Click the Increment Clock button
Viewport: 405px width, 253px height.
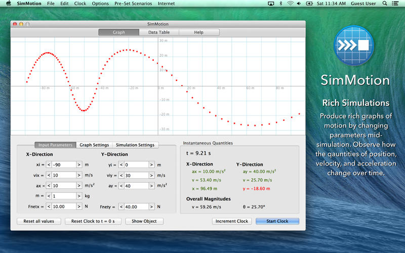[232, 221]
